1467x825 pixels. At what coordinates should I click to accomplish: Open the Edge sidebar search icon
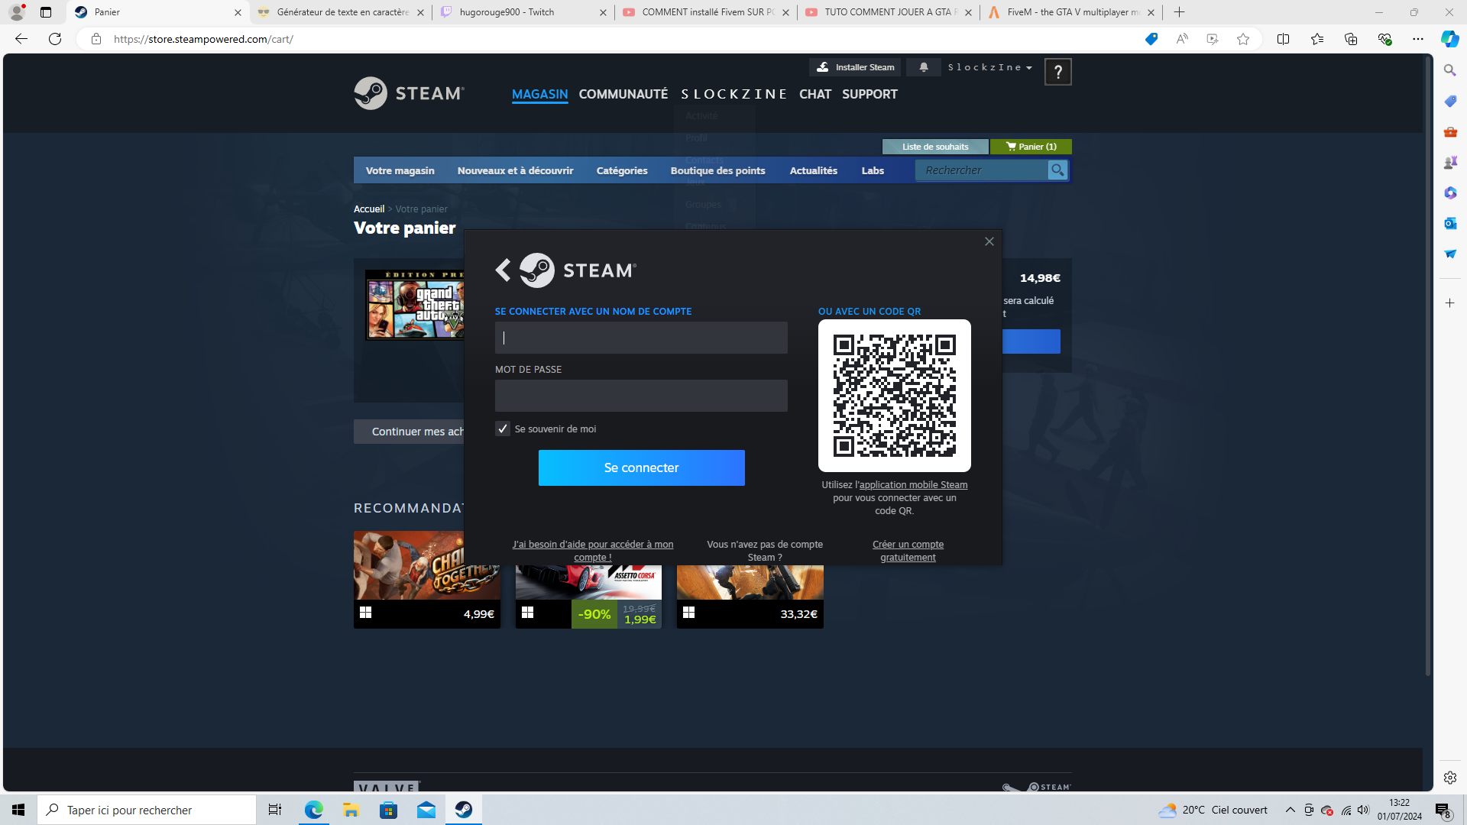(x=1450, y=70)
